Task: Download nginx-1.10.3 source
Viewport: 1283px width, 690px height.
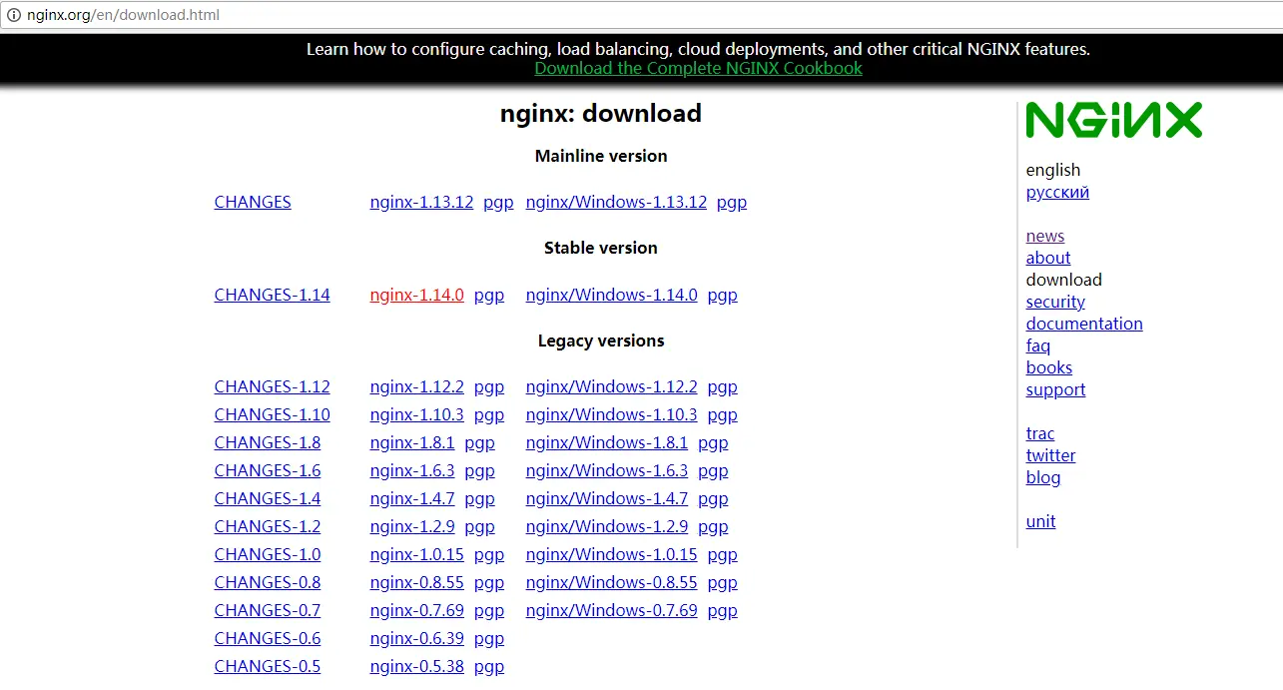Action: [416, 414]
